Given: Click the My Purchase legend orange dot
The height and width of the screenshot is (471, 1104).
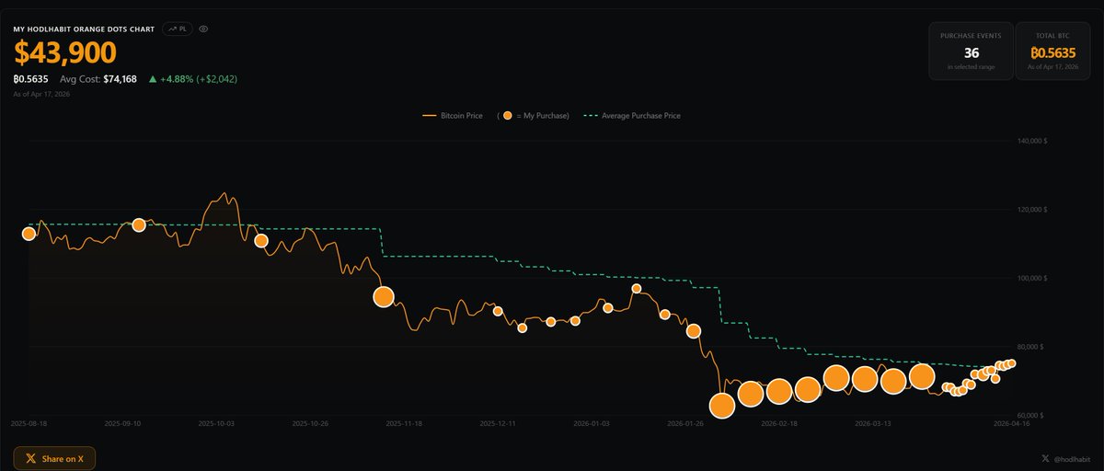Looking at the screenshot, I should click(507, 116).
